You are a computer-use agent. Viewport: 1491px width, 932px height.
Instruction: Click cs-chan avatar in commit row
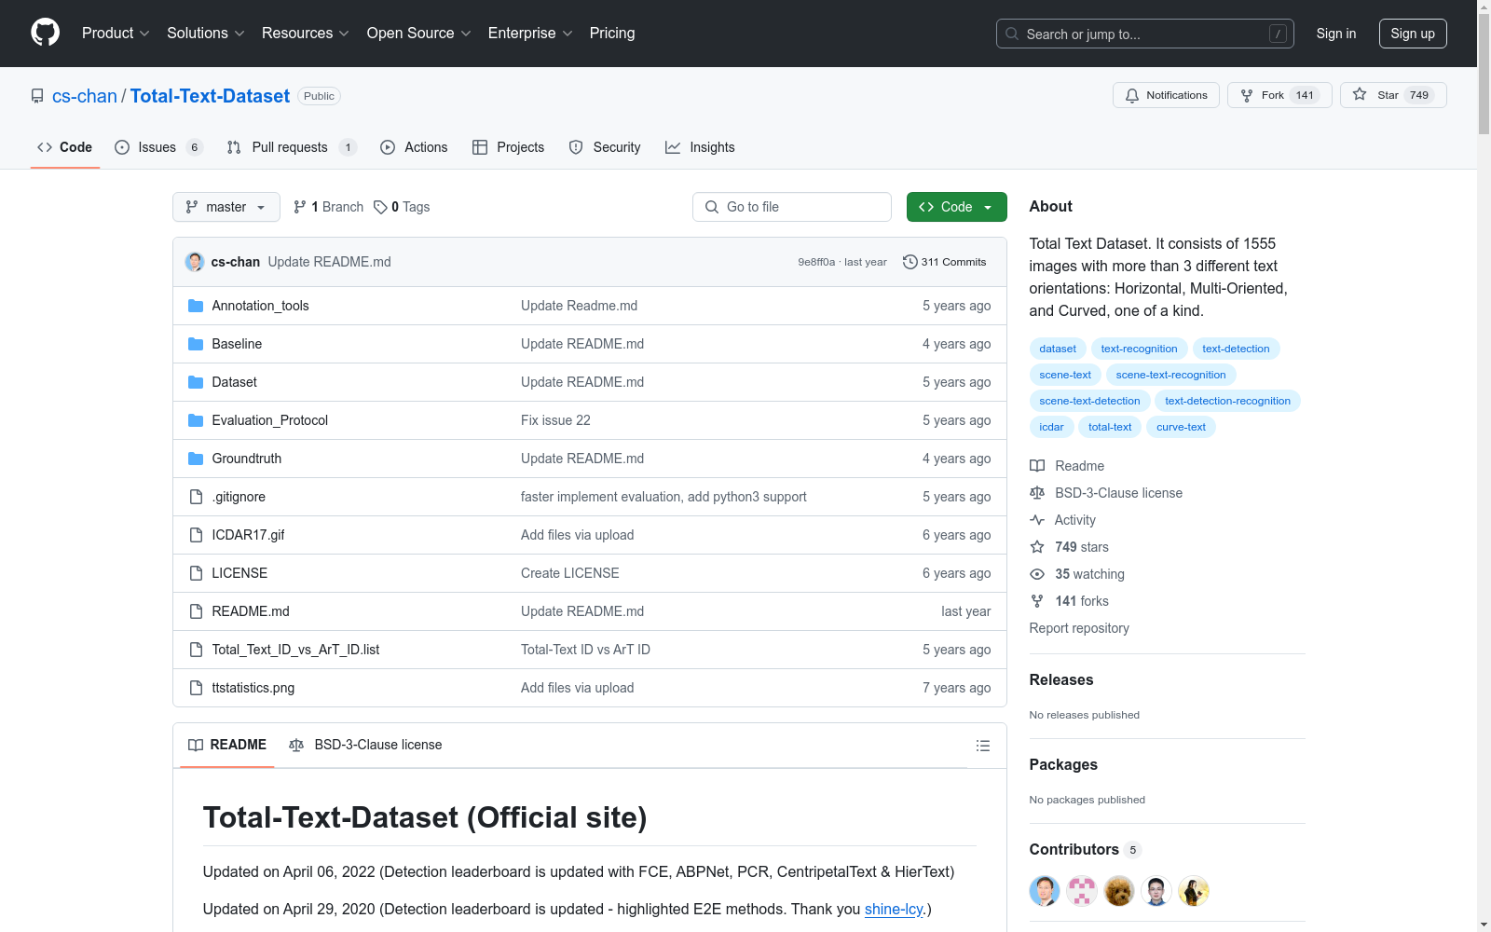195,262
